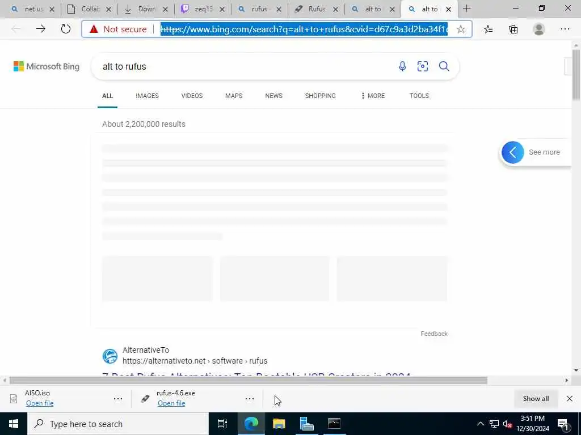Click the Bing search box text
This screenshot has width=581, height=435.
point(124,67)
